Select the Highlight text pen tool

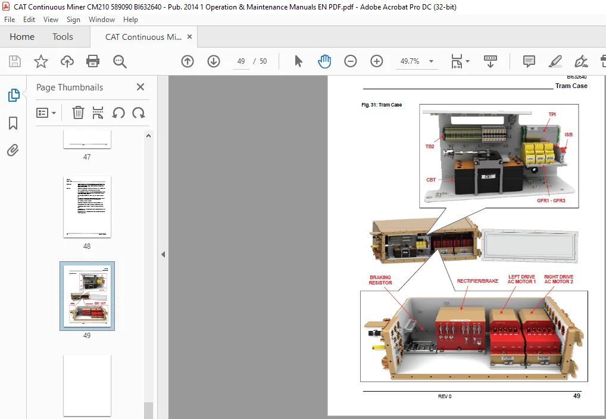coord(555,61)
